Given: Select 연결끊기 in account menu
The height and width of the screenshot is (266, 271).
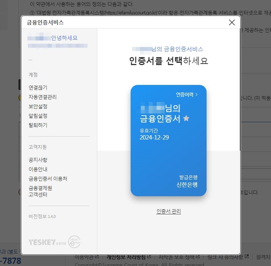Looking at the screenshot, I should [38, 87].
